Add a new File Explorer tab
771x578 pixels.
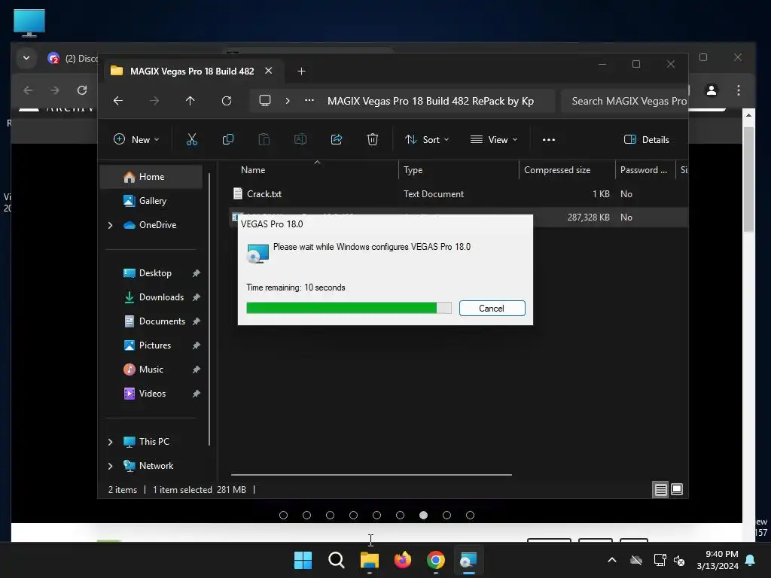[301, 71]
